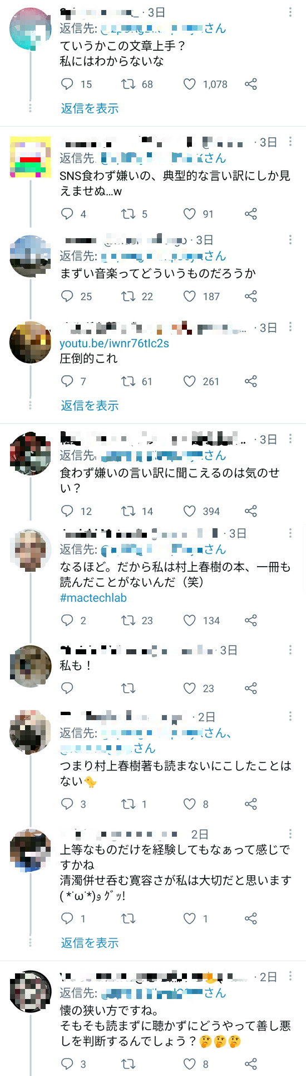Open the youtu.be/iwnr76tlc2s link
The height and width of the screenshot is (1076, 306).
coord(115,344)
